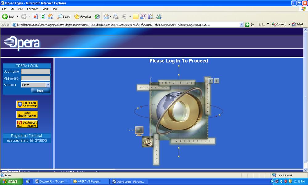This screenshot has width=308, height=185.
Task: Click the page scrollbar down arrow
Action: click(306, 170)
